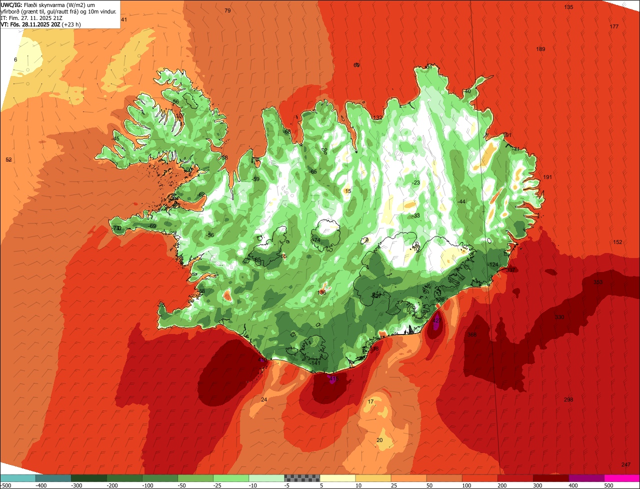Click the 132 value on the north coast
This screenshot has width=640, height=489.
377,118
